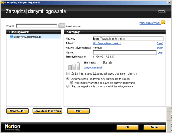Enable Żądaj hasła sejfu tożsamości checkbox
Screen dimensions: 172x133
point(68,73)
